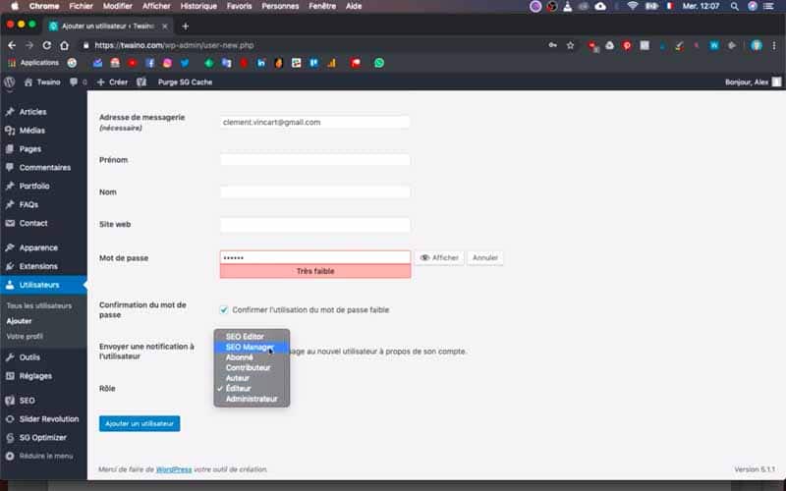The width and height of the screenshot is (786, 491).
Task: Open Portfolio in the sidebar
Action: click(x=43, y=186)
